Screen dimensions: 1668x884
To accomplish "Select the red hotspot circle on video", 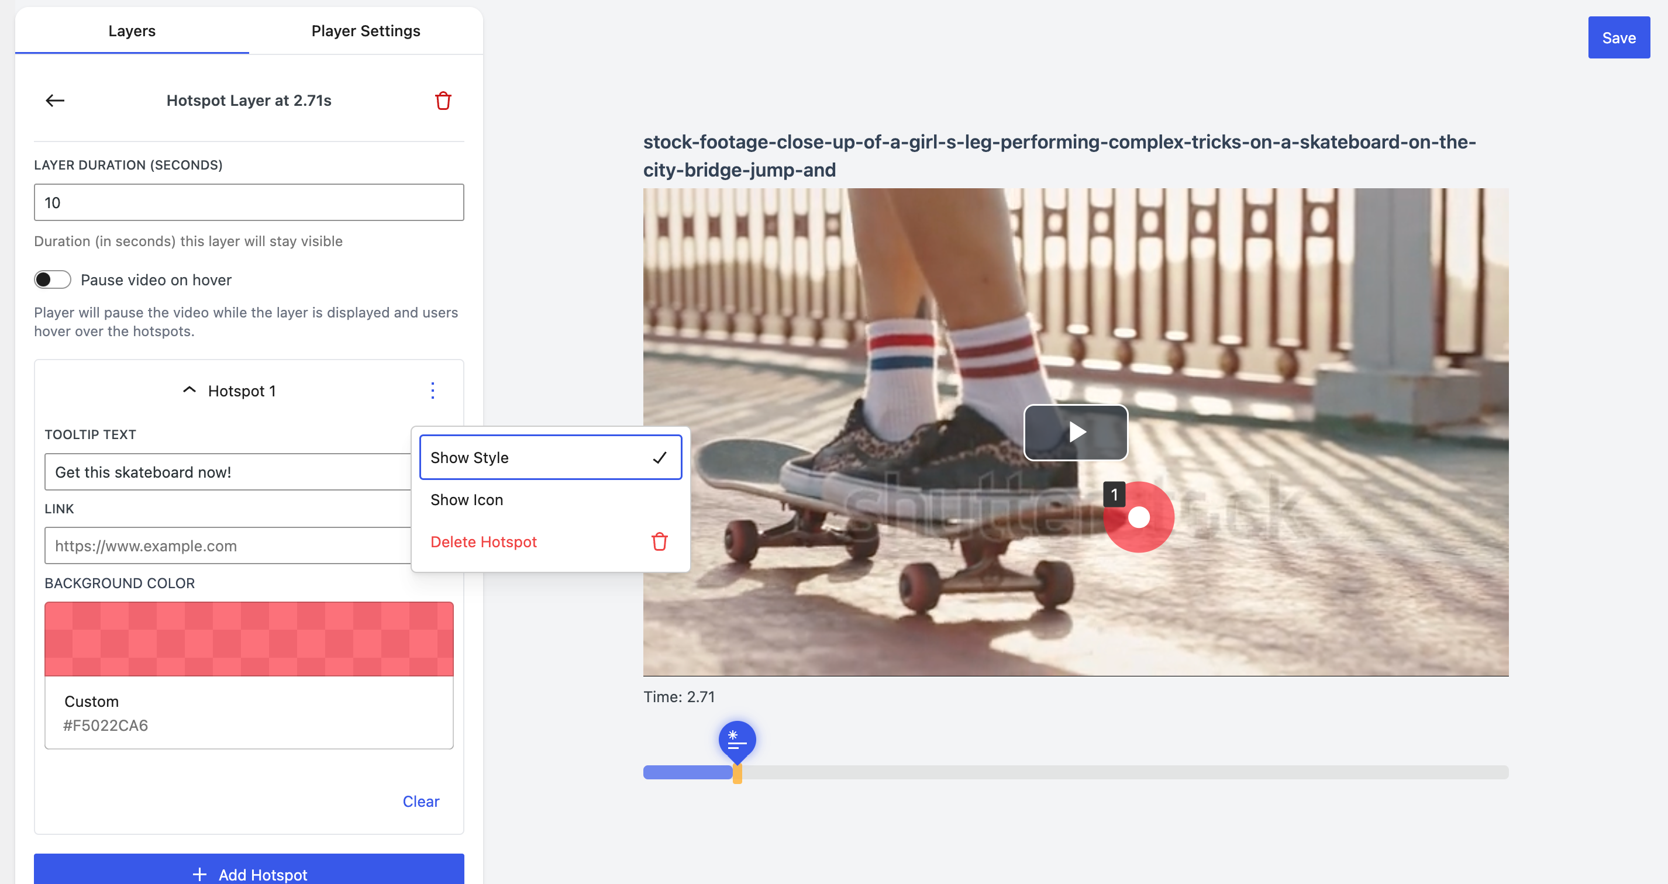I will [x=1139, y=518].
